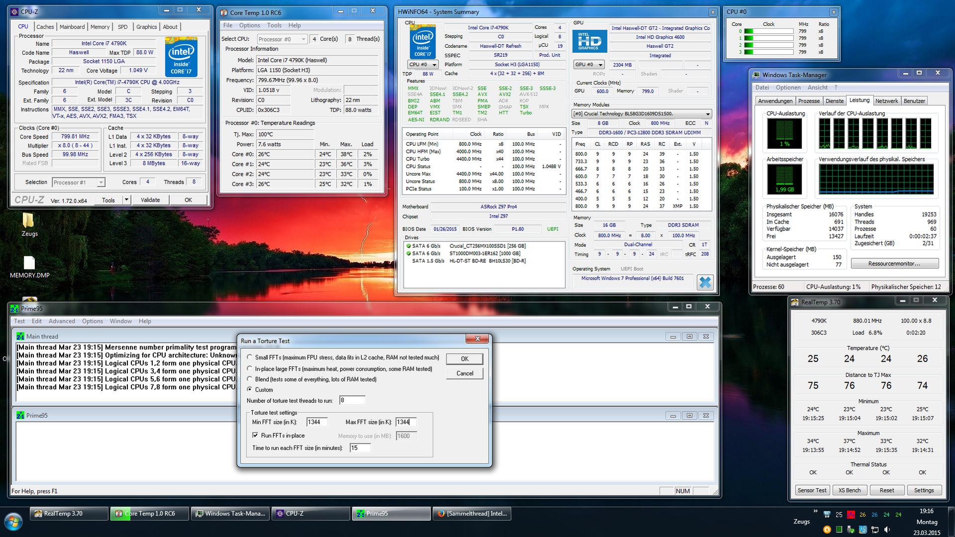Viewport: 955px width, 537px height.
Task: Select the Small FFTs radio option
Action: 250,357
